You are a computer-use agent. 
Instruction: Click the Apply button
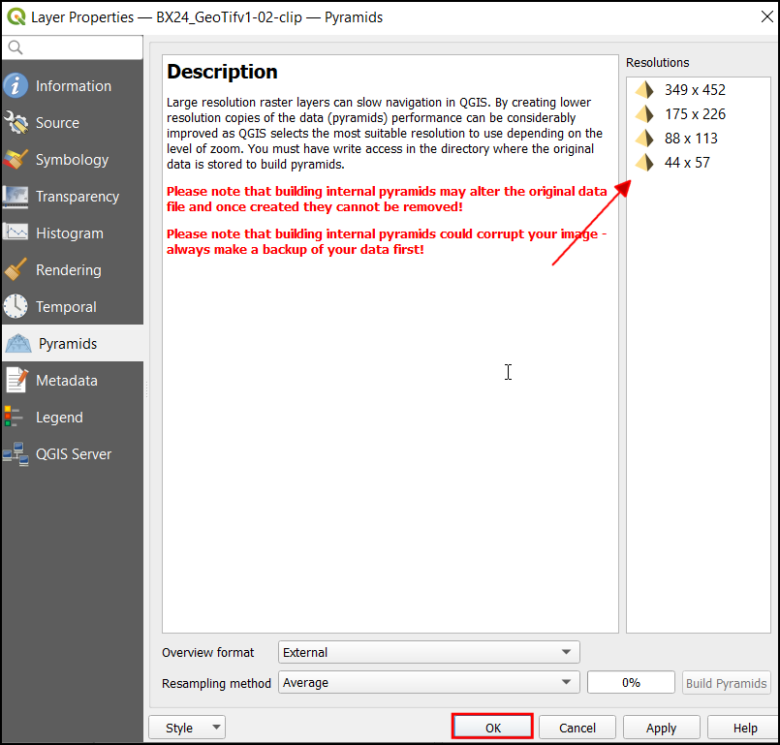click(661, 728)
